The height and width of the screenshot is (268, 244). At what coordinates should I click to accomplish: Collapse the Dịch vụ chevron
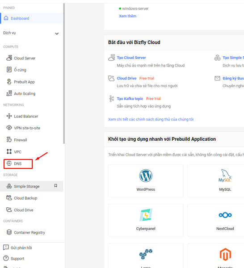(57, 33)
